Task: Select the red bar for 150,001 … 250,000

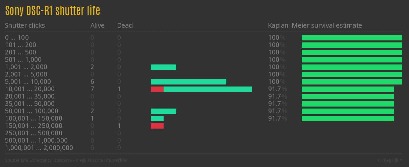Action: (x=157, y=126)
